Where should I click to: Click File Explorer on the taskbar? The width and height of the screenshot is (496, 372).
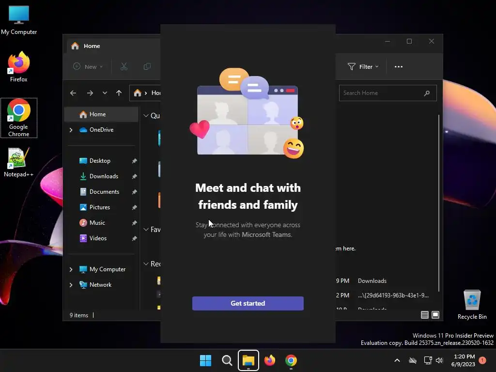tap(248, 360)
